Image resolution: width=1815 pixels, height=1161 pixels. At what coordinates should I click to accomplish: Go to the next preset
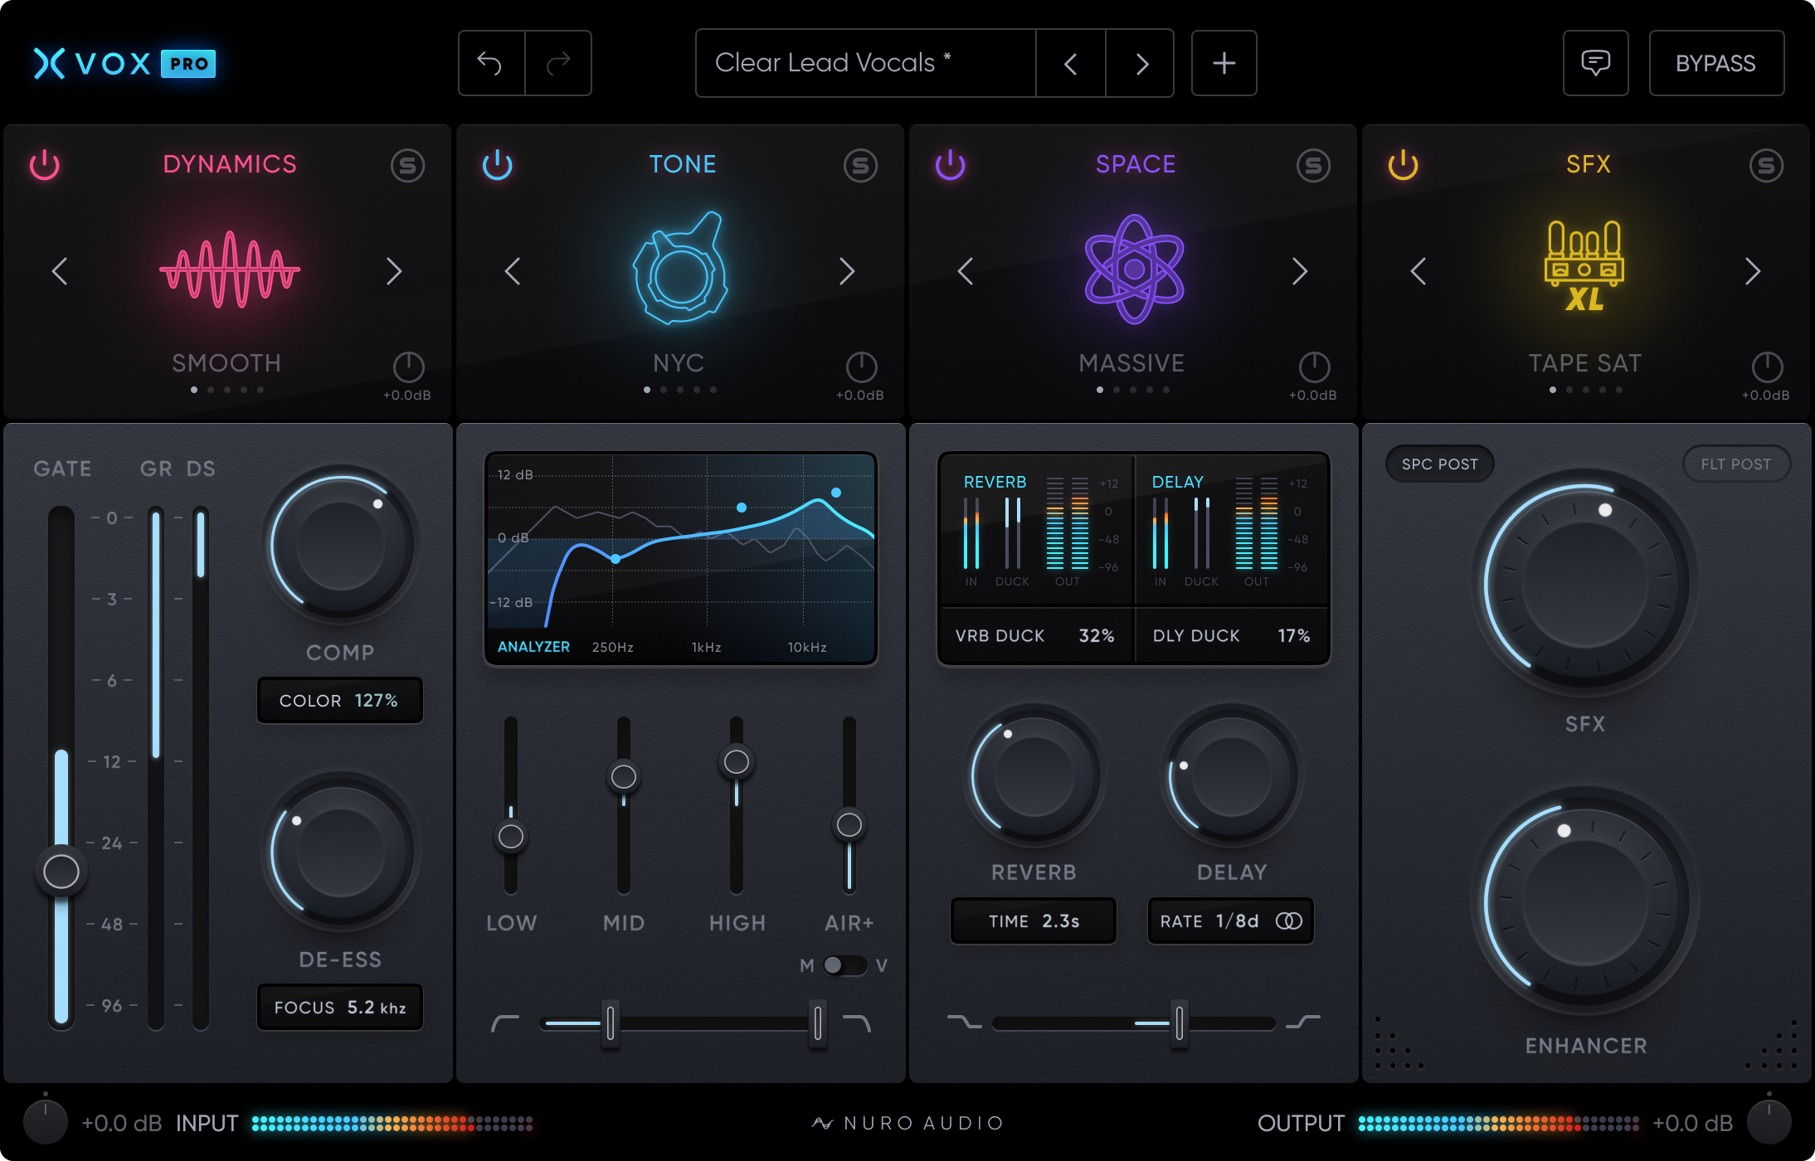point(1141,64)
